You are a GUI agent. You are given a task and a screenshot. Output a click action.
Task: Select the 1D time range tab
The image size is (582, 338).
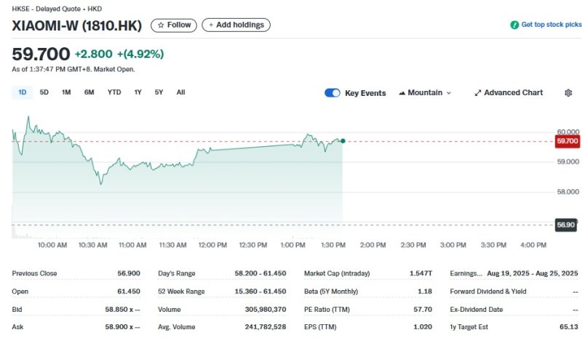[22, 92]
